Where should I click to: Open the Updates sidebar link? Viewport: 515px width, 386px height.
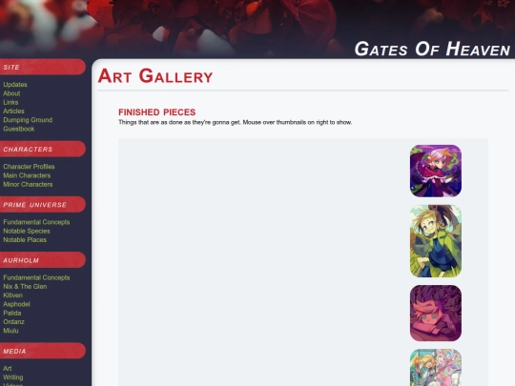pyautogui.click(x=15, y=85)
